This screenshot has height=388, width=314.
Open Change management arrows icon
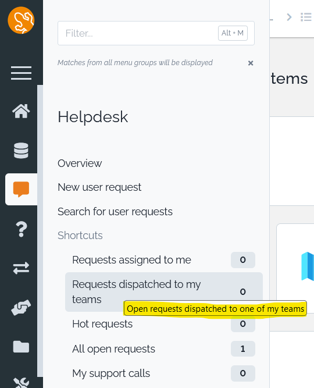[x=21, y=268]
